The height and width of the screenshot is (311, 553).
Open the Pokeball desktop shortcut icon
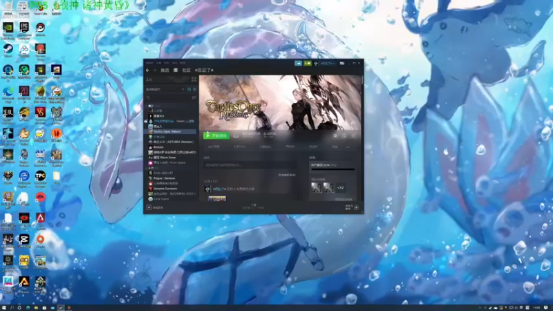(40, 28)
